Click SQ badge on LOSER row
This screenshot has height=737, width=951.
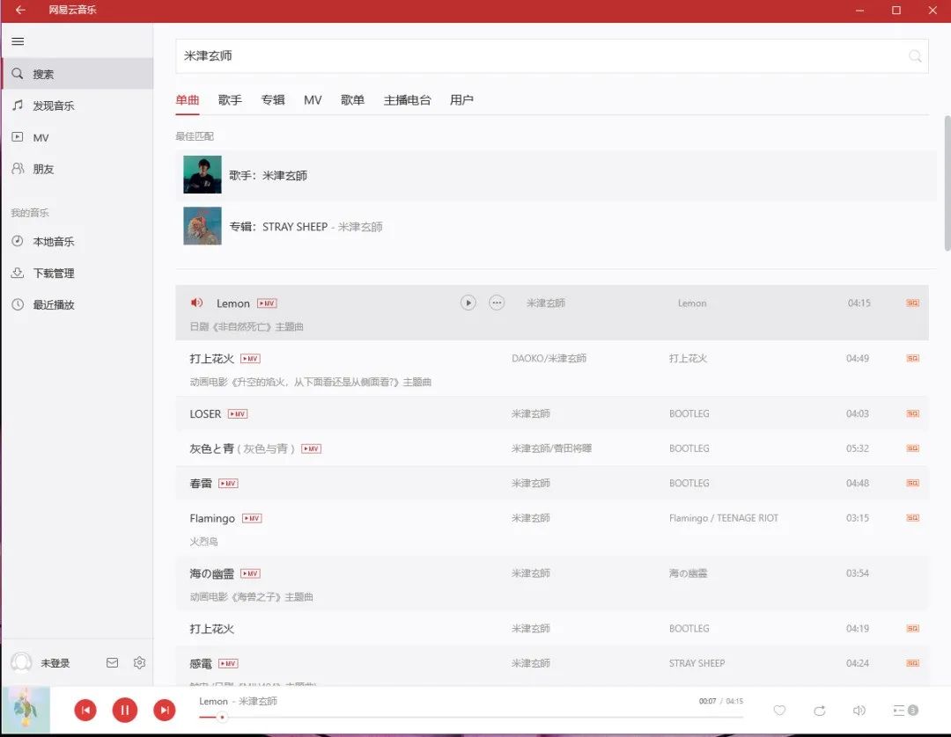(x=913, y=413)
